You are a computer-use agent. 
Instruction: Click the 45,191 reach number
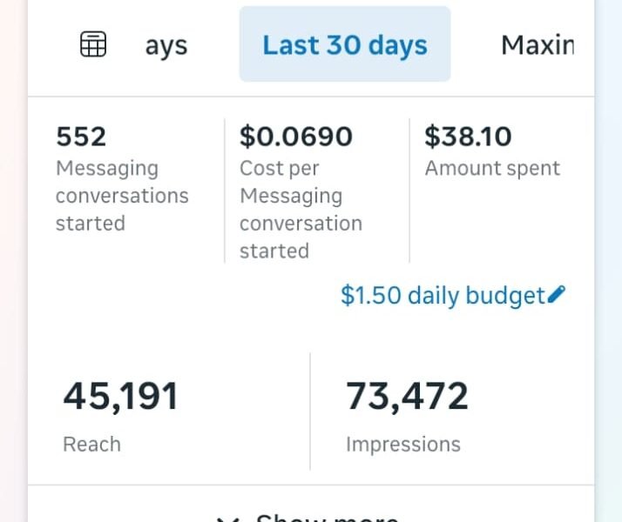(x=120, y=397)
